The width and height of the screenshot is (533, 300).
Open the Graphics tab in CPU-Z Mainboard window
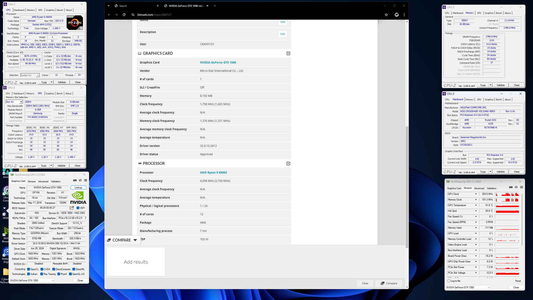(x=489, y=99)
